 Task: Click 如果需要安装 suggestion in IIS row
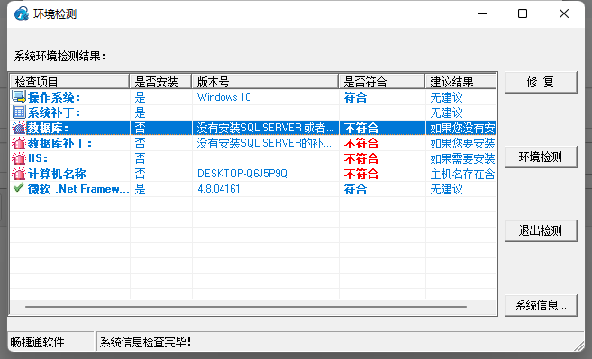(x=462, y=158)
